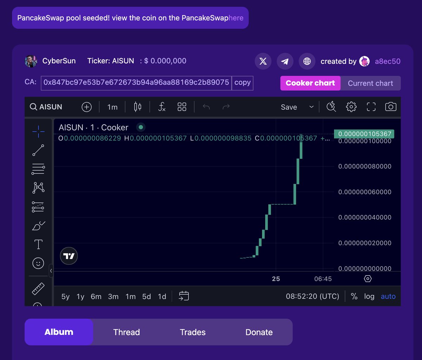Copy the contract address
422x360 pixels.
coord(242,83)
